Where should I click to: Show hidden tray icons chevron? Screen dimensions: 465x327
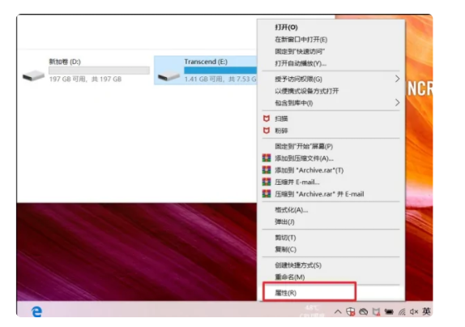(x=338, y=312)
